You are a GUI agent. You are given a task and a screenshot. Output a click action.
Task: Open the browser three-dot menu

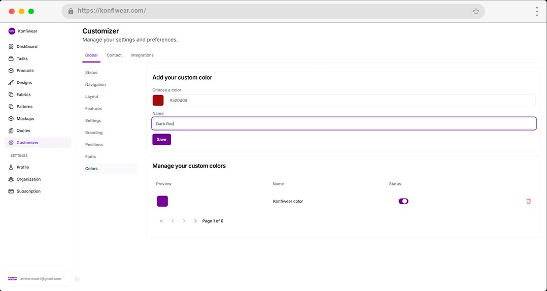537,12
